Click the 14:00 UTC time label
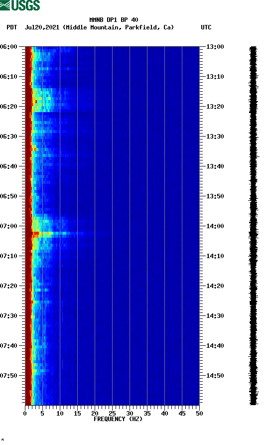 [x=215, y=226]
